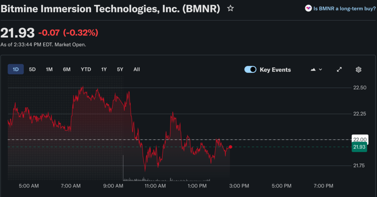Select the 1D range tab
Viewport: 377px width, 197px height.
tap(15, 69)
